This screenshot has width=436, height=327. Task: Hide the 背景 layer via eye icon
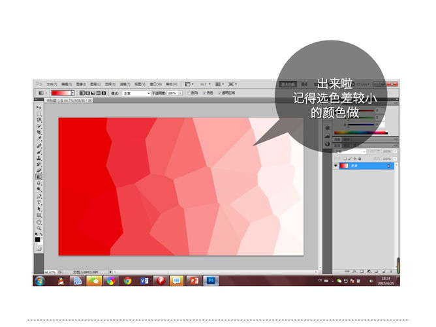pos(336,166)
